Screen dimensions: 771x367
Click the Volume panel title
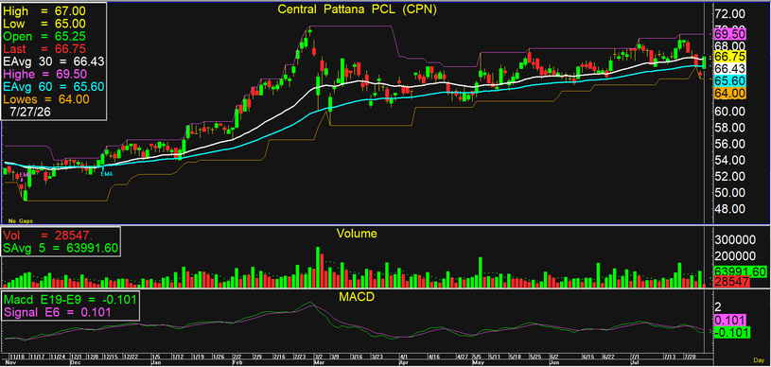pyautogui.click(x=357, y=235)
